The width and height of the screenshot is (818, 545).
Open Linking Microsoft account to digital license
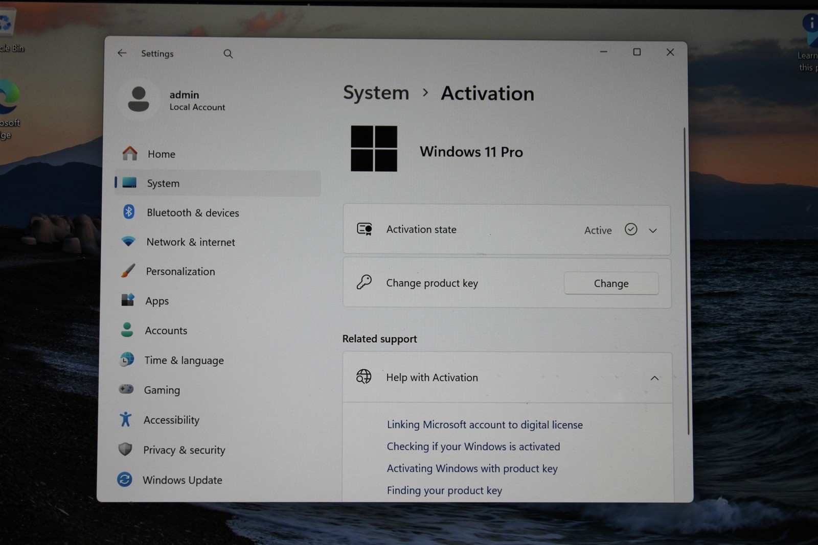click(485, 424)
